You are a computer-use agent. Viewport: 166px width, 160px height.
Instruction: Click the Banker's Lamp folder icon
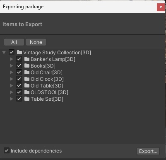tap(27, 59)
